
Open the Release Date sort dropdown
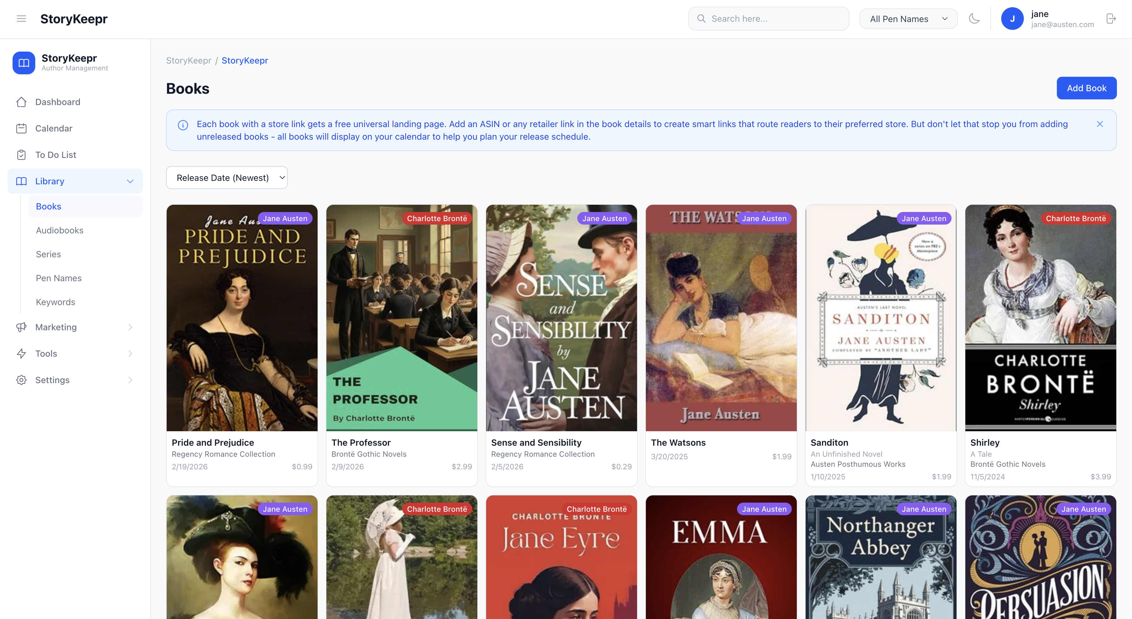coord(227,178)
